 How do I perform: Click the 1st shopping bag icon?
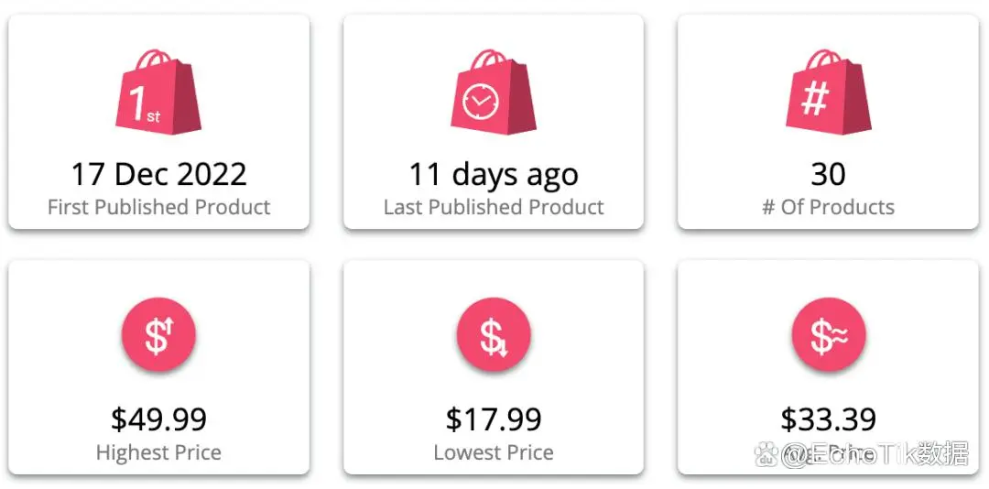[x=158, y=91]
